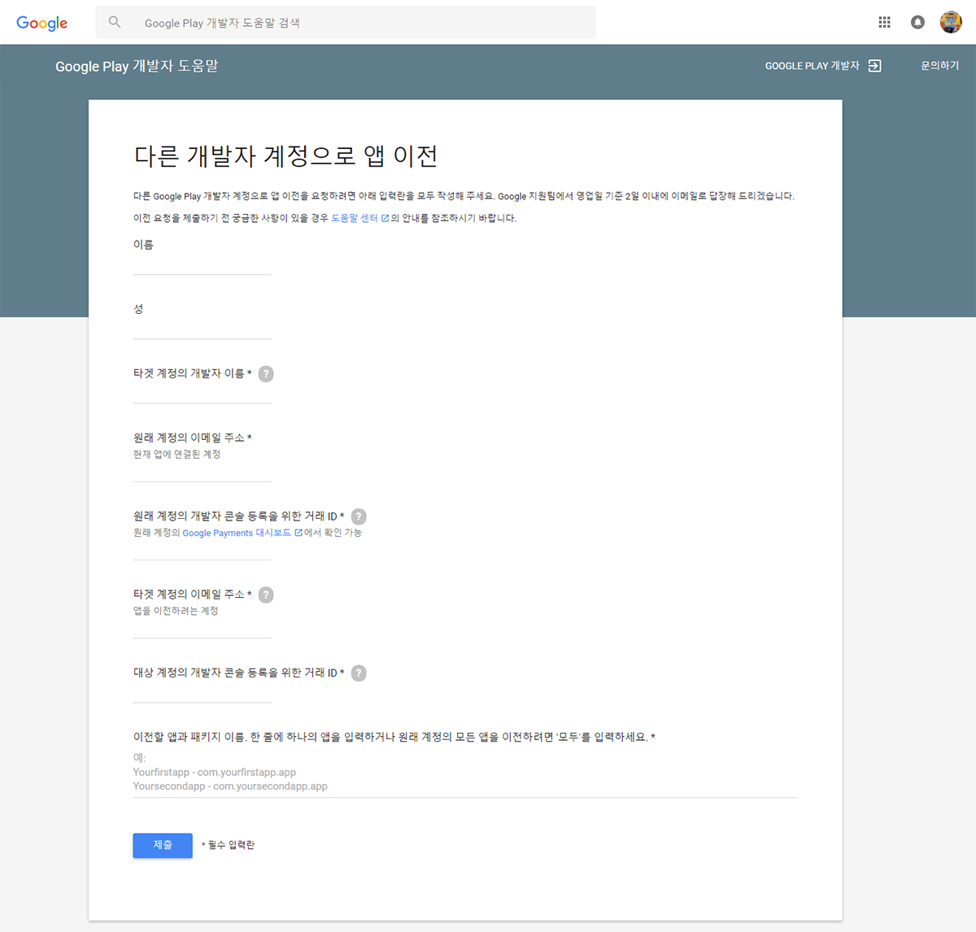Open the help icon next to 타겟 계정의 개발자 이름
The image size is (976, 932).
[266, 374]
